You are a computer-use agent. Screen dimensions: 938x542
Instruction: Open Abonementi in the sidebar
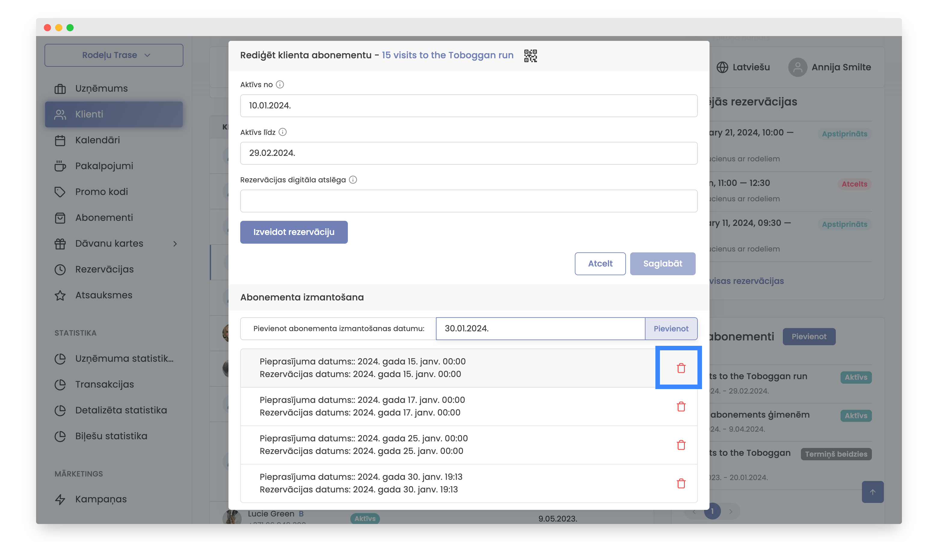[104, 218]
